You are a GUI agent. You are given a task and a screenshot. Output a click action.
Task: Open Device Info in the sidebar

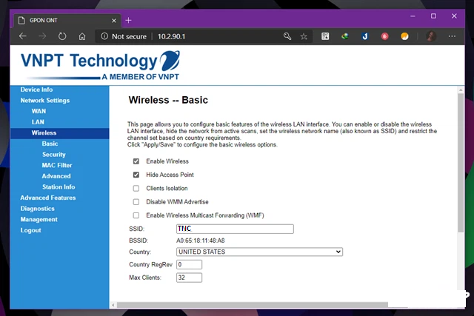pyautogui.click(x=36, y=90)
